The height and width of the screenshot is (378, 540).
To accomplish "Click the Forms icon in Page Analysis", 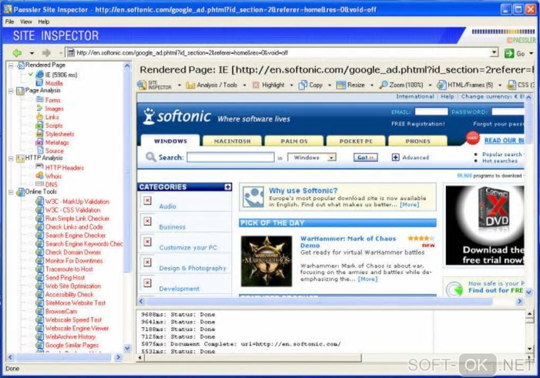I will click(x=40, y=100).
